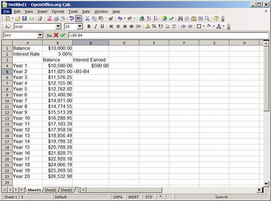Export directly as PDF
Screen dimensions: 271x201
click(49, 18)
